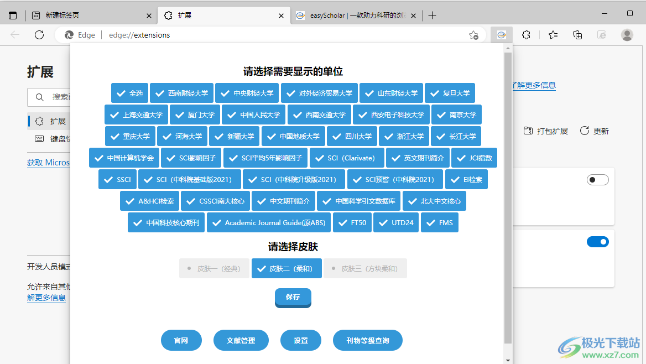Click the popup vertical scrollbar thumb
The height and width of the screenshot is (364, 646).
(x=508, y=198)
